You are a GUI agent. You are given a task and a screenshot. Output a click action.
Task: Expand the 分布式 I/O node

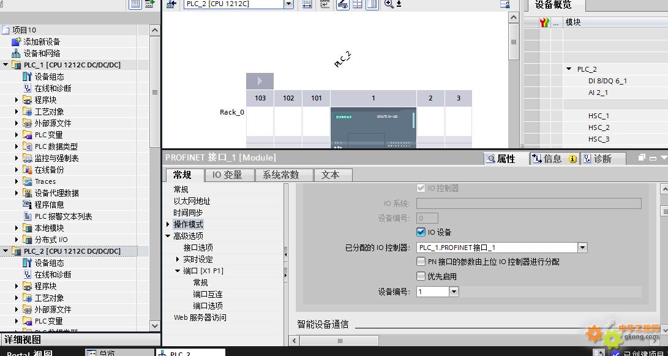[17, 240]
